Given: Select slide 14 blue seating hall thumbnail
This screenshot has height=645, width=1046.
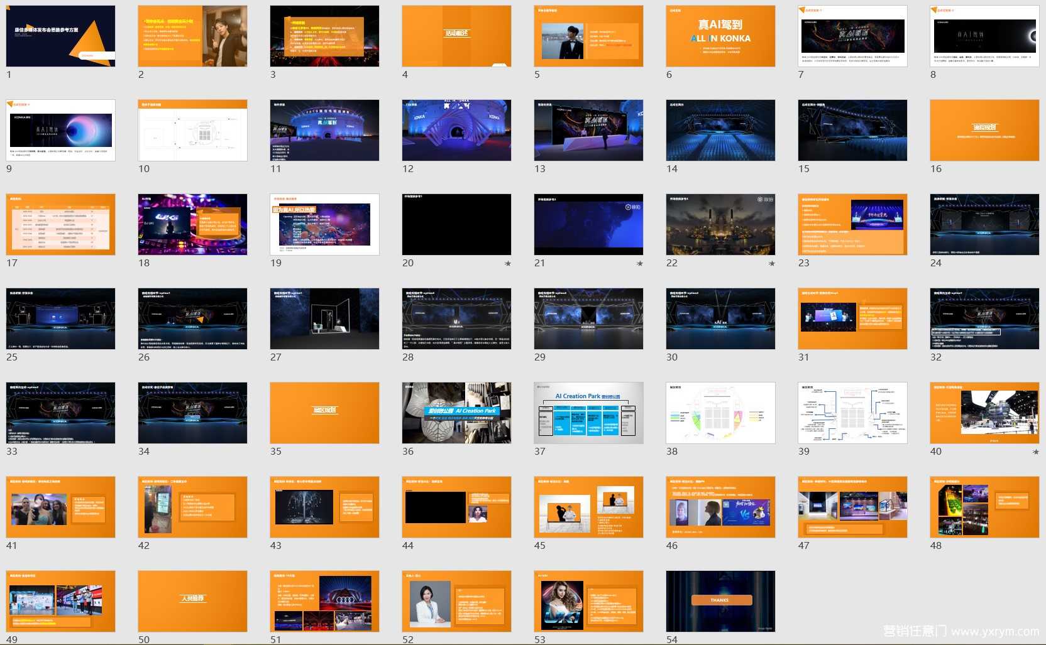Looking at the screenshot, I should (720, 130).
